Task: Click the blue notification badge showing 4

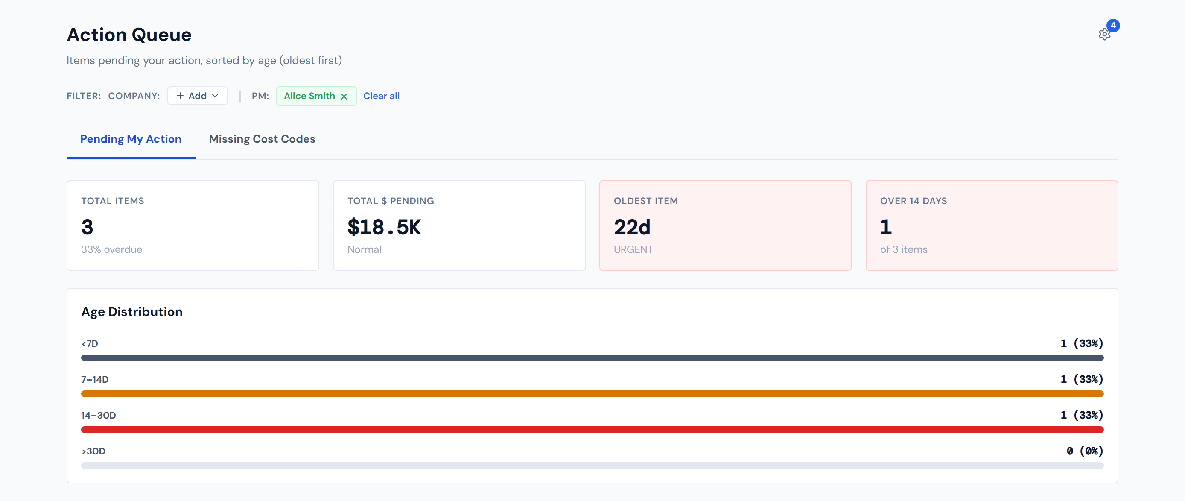Action: click(1113, 26)
